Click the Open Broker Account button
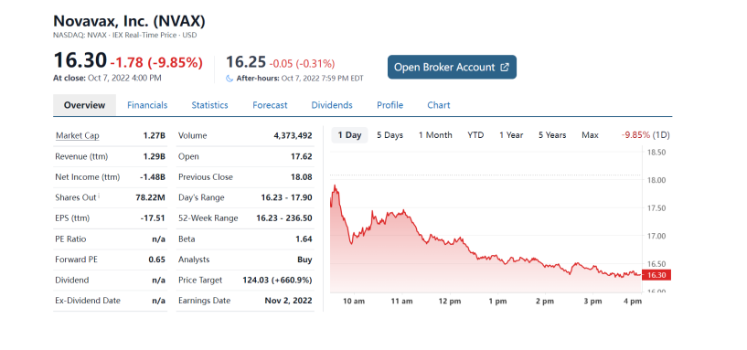 coord(452,67)
